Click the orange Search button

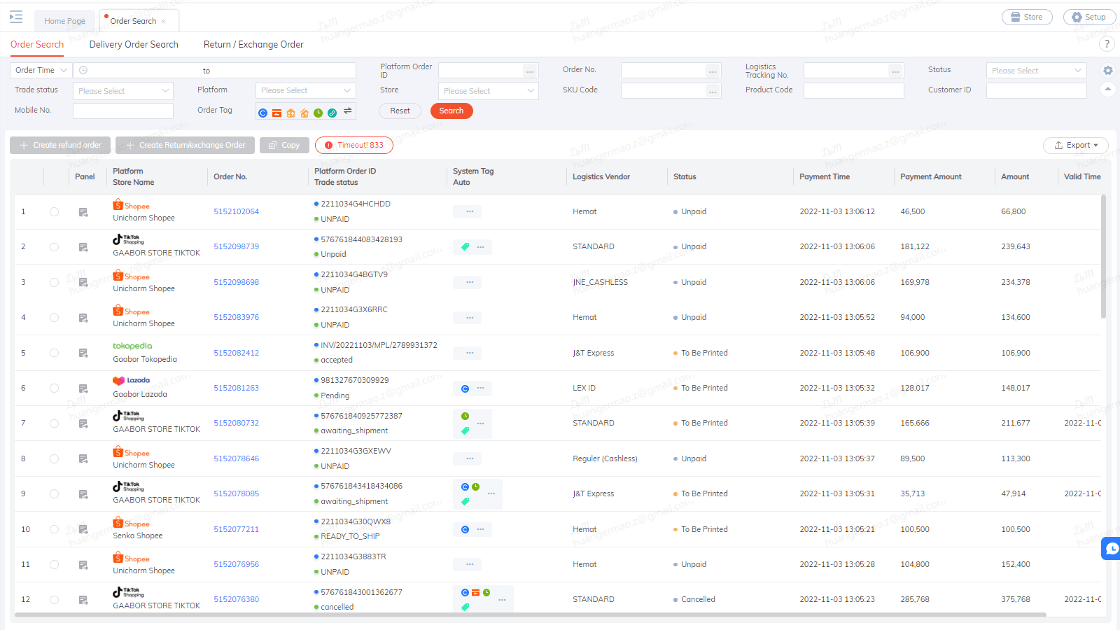[x=451, y=111]
